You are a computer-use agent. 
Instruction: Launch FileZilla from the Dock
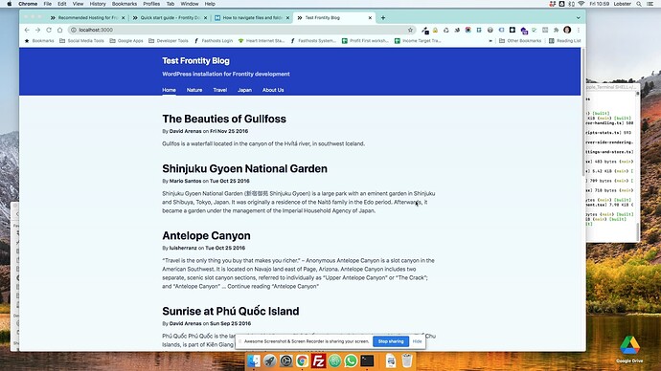318,360
